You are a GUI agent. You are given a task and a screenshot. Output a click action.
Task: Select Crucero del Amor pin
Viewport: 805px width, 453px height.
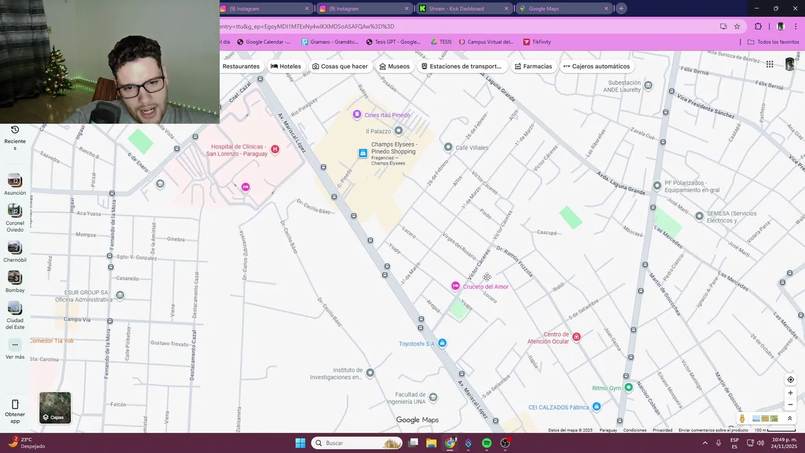[x=455, y=286]
